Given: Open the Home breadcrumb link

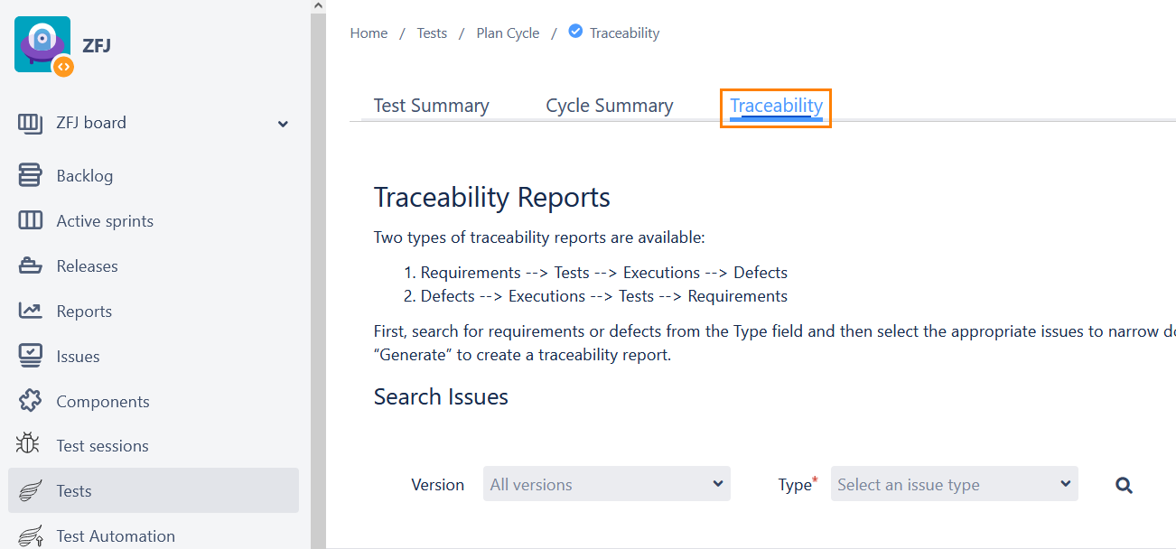Looking at the screenshot, I should (369, 33).
